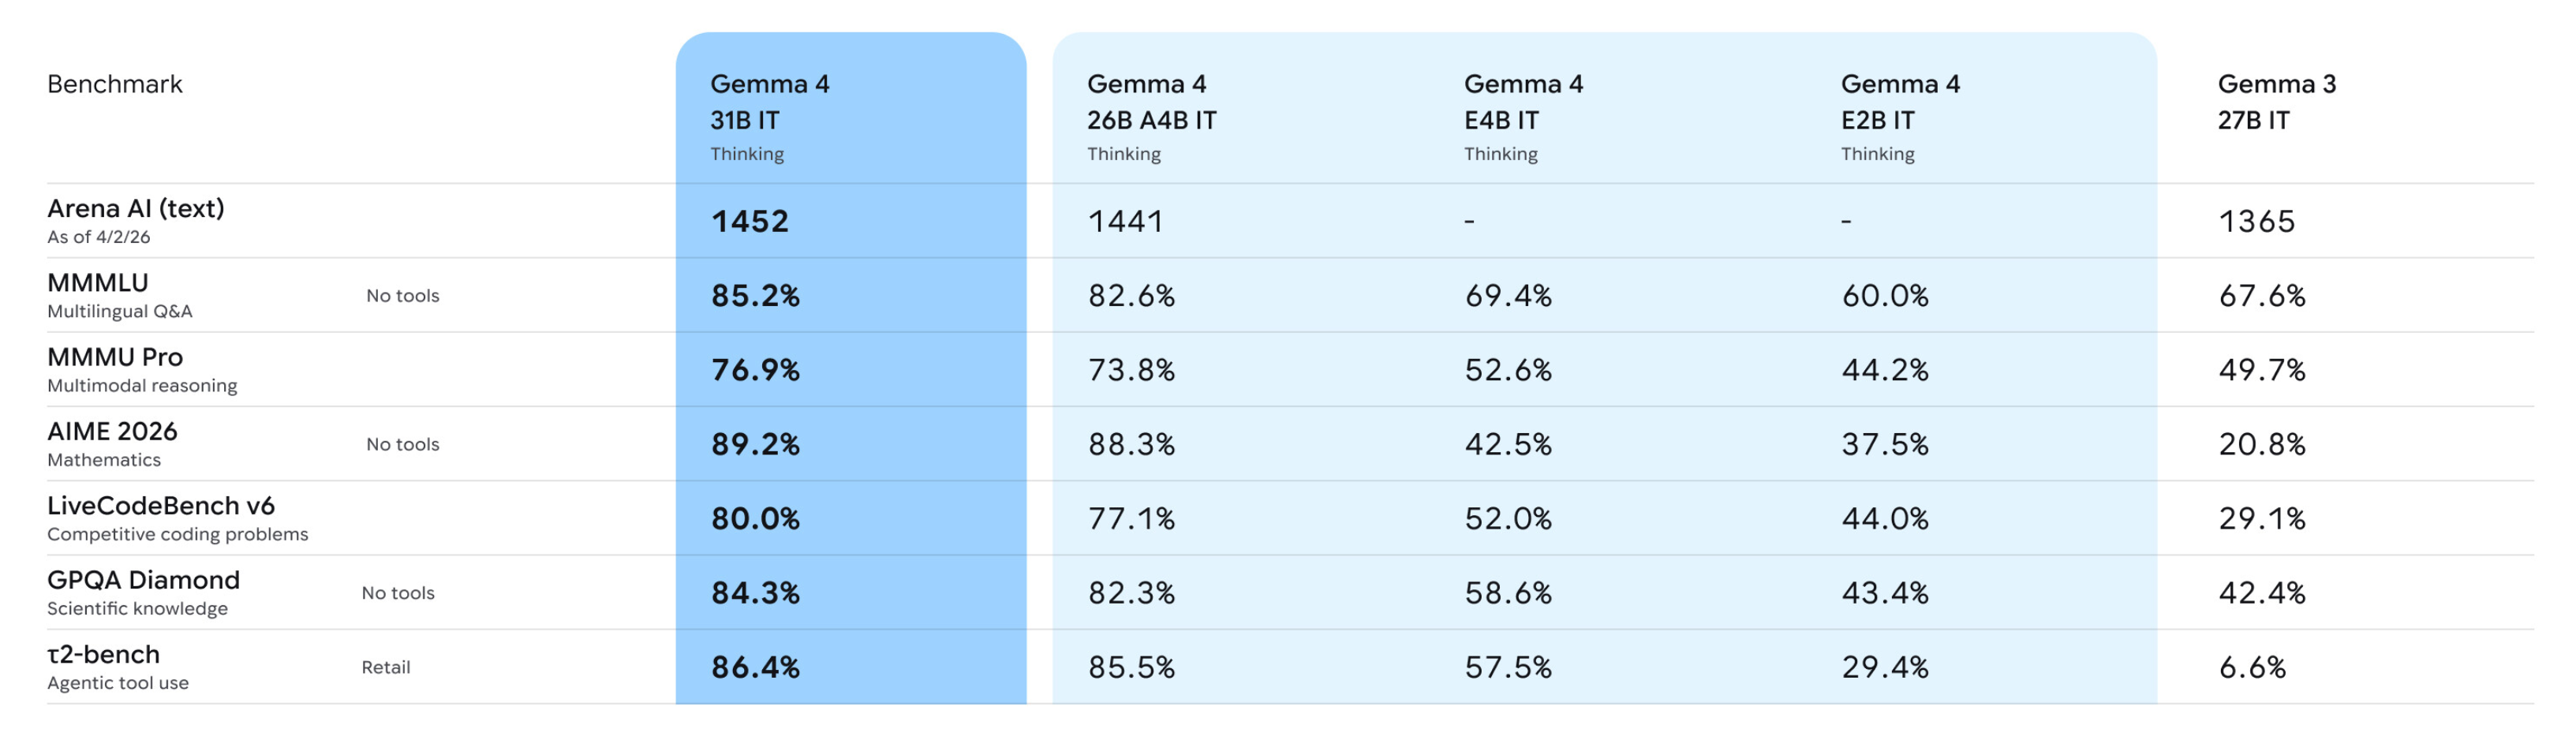Select the MMMLU benchmark label
2576x744 pixels.
[98, 283]
